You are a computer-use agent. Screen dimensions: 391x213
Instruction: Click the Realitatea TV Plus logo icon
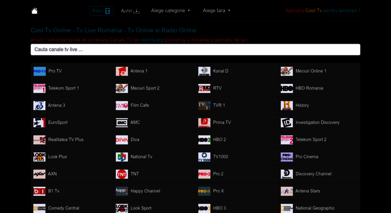coord(39,139)
